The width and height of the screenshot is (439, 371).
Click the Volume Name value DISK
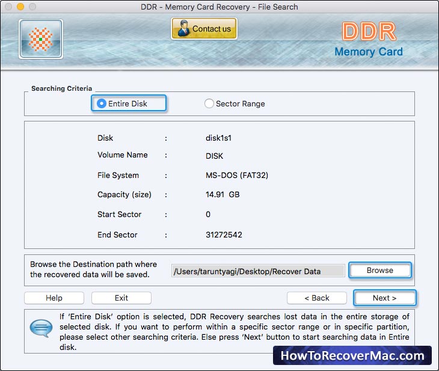[x=214, y=156]
